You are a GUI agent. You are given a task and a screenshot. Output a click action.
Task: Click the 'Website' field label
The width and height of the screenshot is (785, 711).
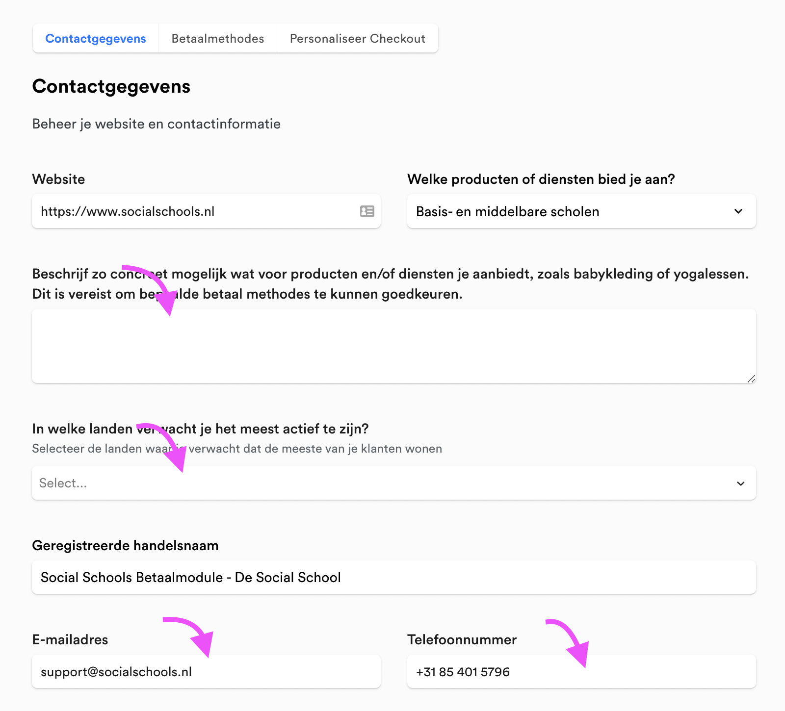coord(58,179)
